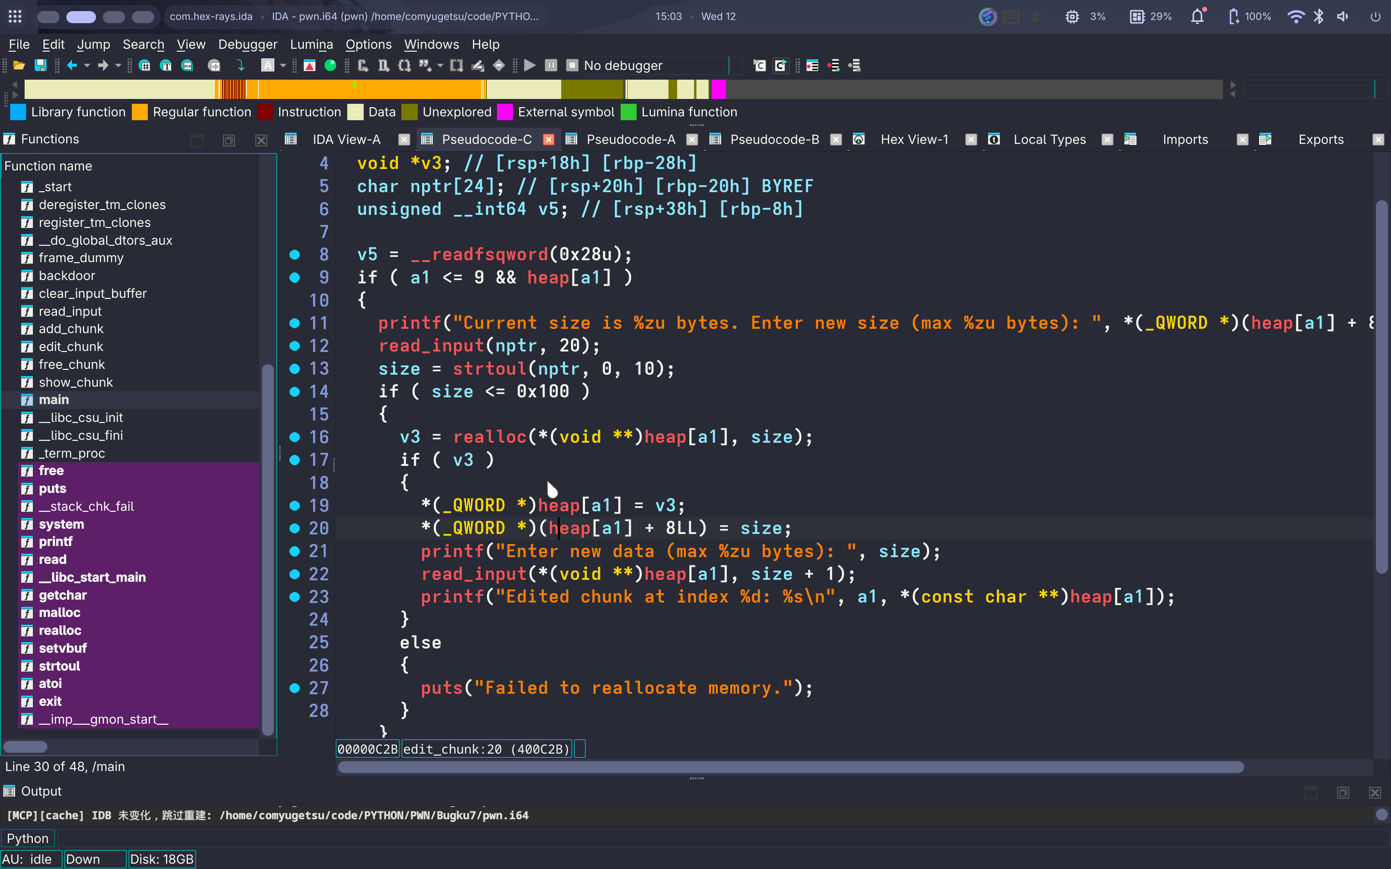Open the forward-arrow history dropdown
Image resolution: width=1391 pixels, height=869 pixels.
[x=118, y=66]
